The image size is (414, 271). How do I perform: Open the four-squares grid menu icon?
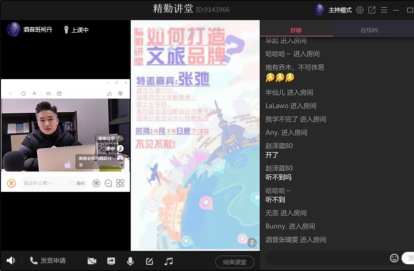120,183
